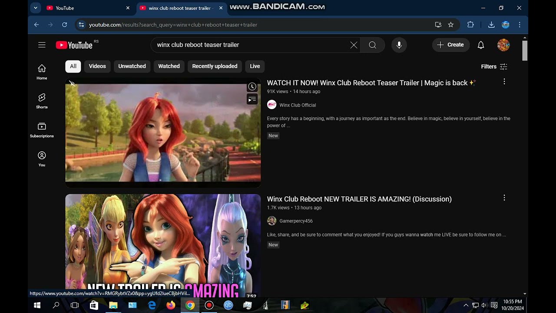Click the YouTube logo
Viewport: 556px width, 313px height.
[74, 45]
